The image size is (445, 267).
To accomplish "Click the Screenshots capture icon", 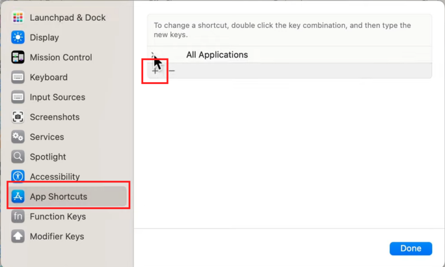I will click(x=19, y=117).
